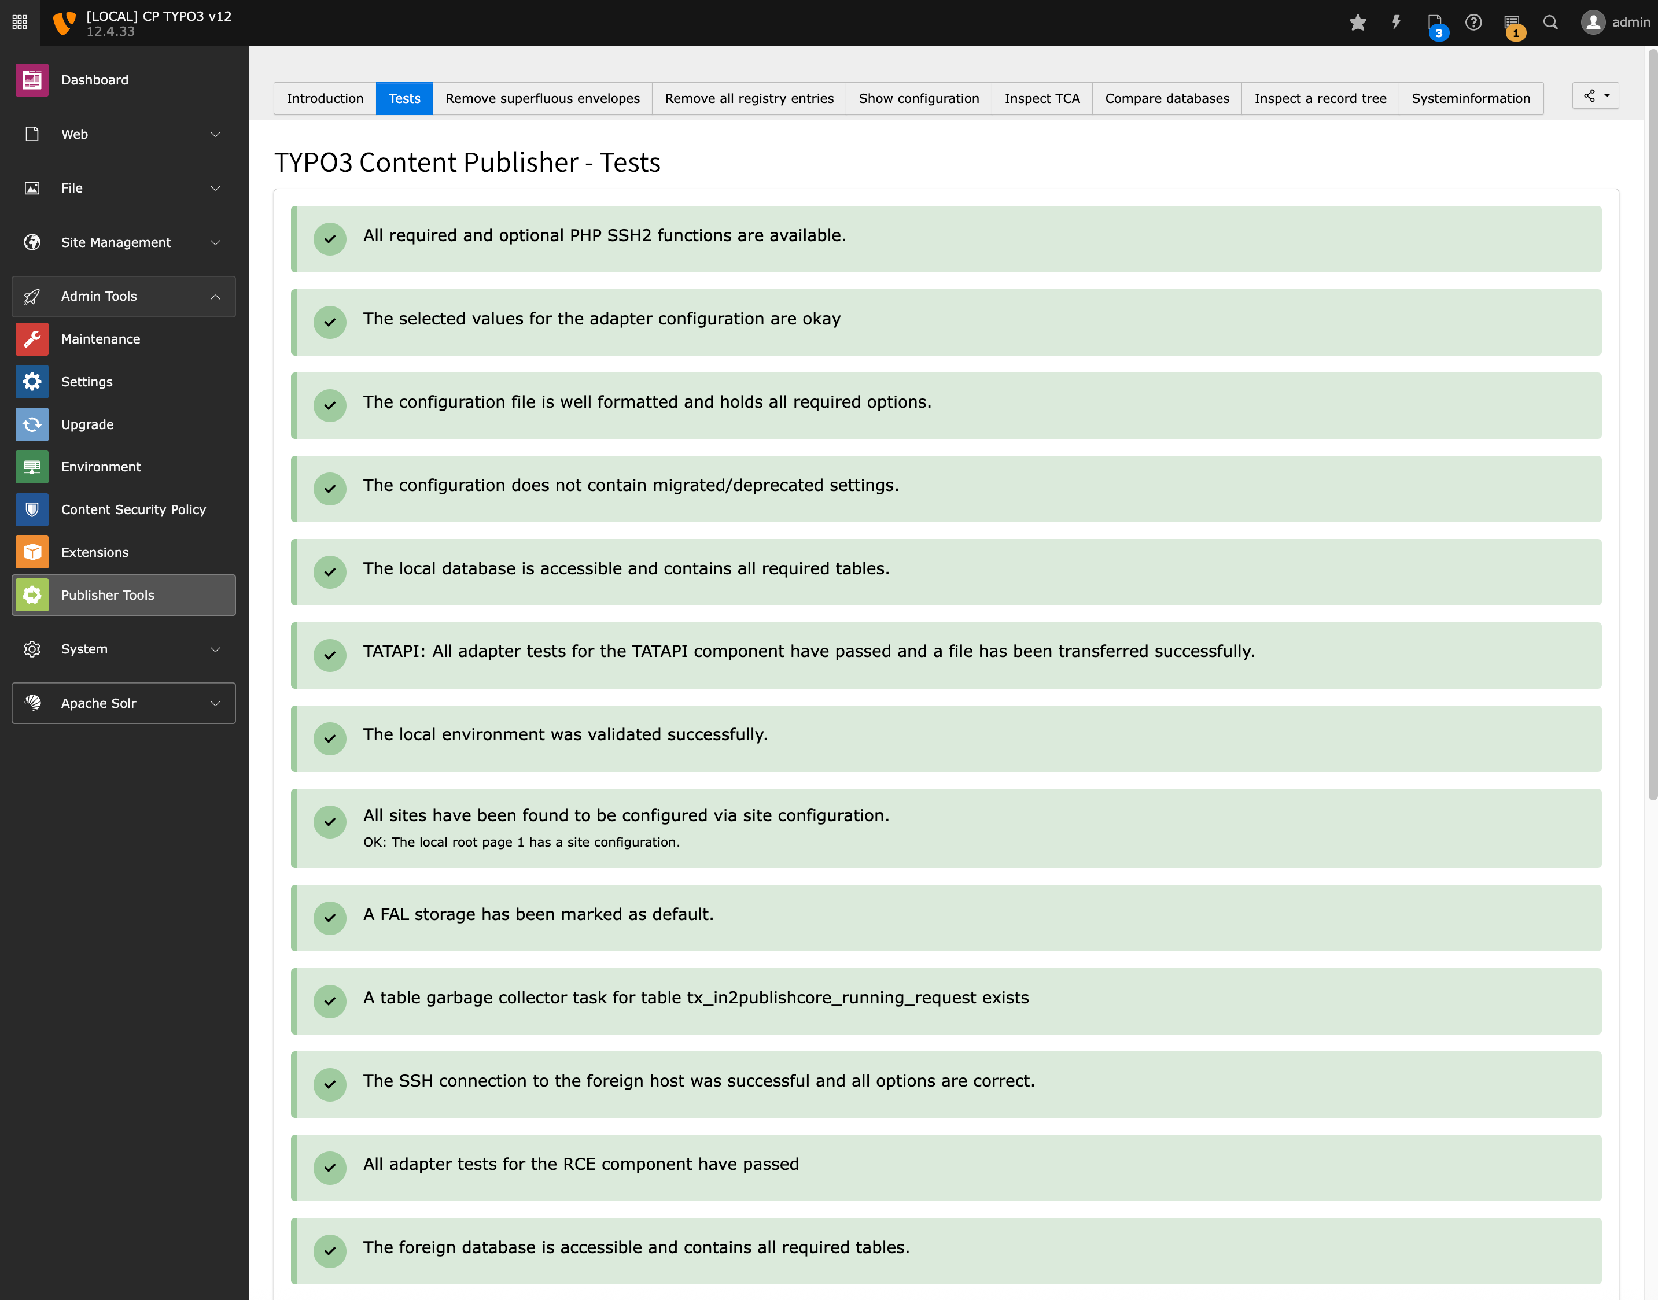
Task: Open Content Security Policy module
Action: coord(124,509)
